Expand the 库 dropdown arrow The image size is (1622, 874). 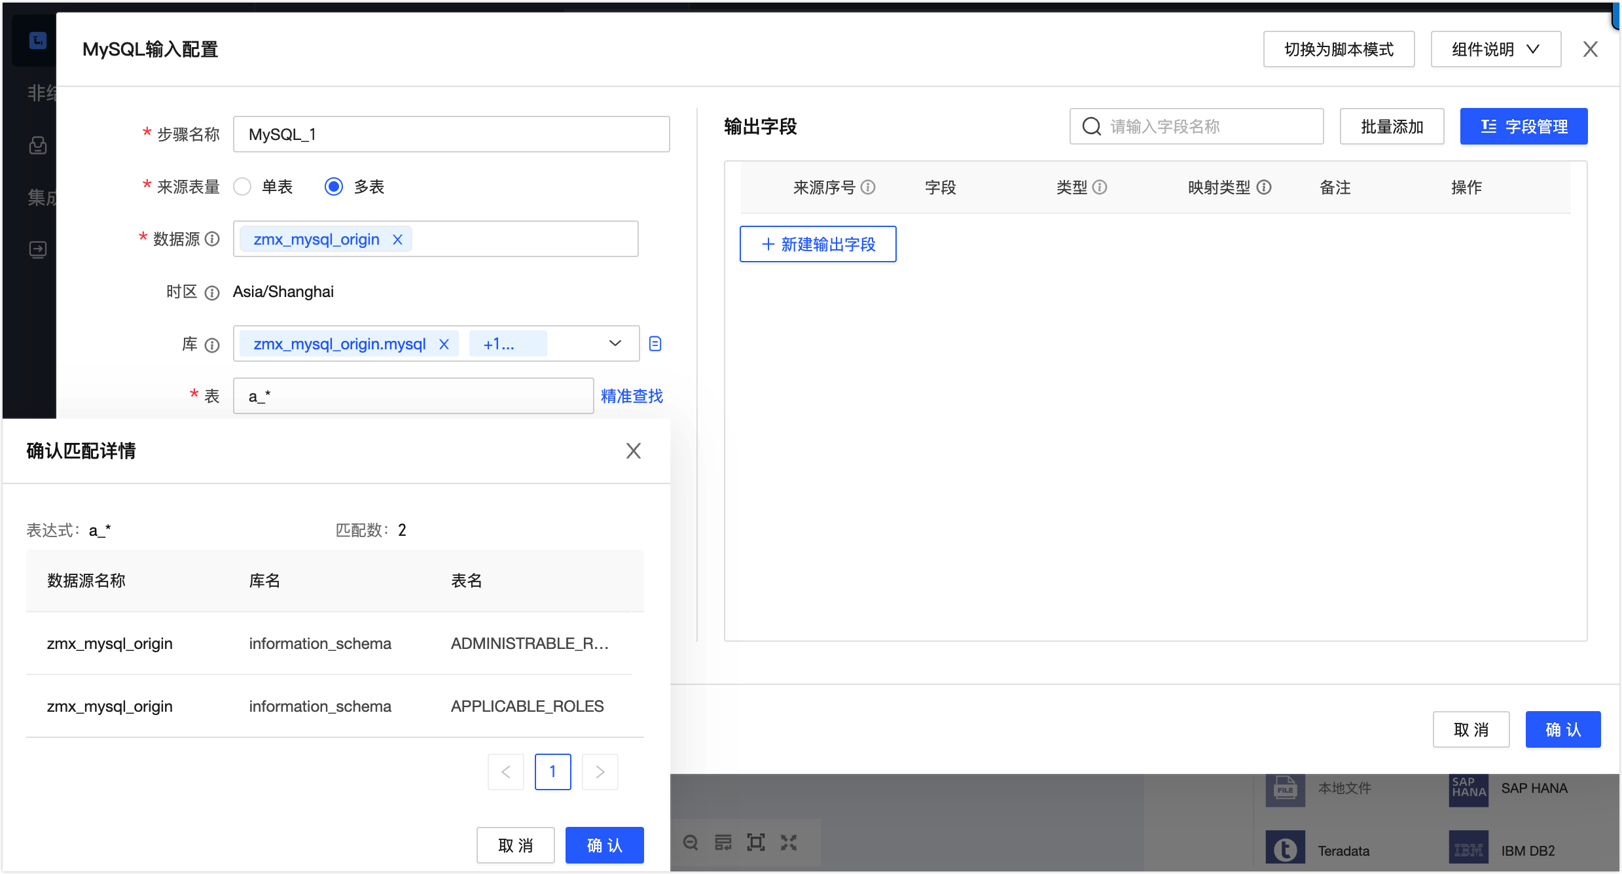(x=615, y=343)
